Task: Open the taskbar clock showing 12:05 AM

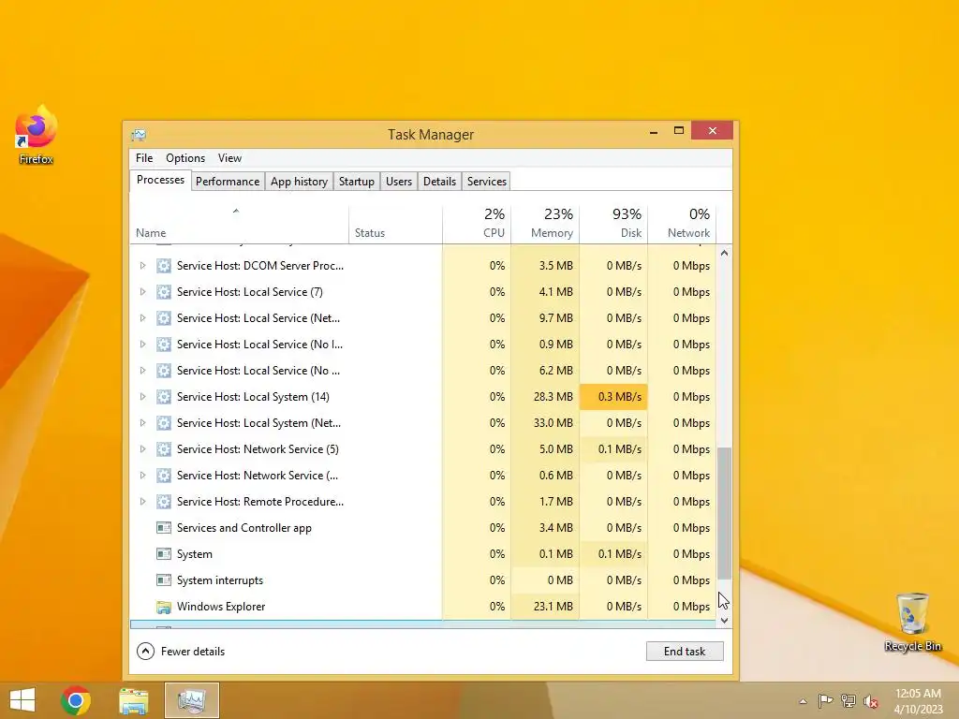Action: 918,701
